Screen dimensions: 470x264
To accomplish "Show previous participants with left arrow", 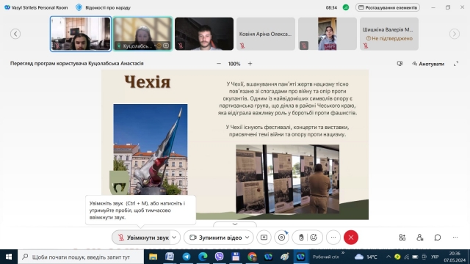I will (x=15, y=34).
